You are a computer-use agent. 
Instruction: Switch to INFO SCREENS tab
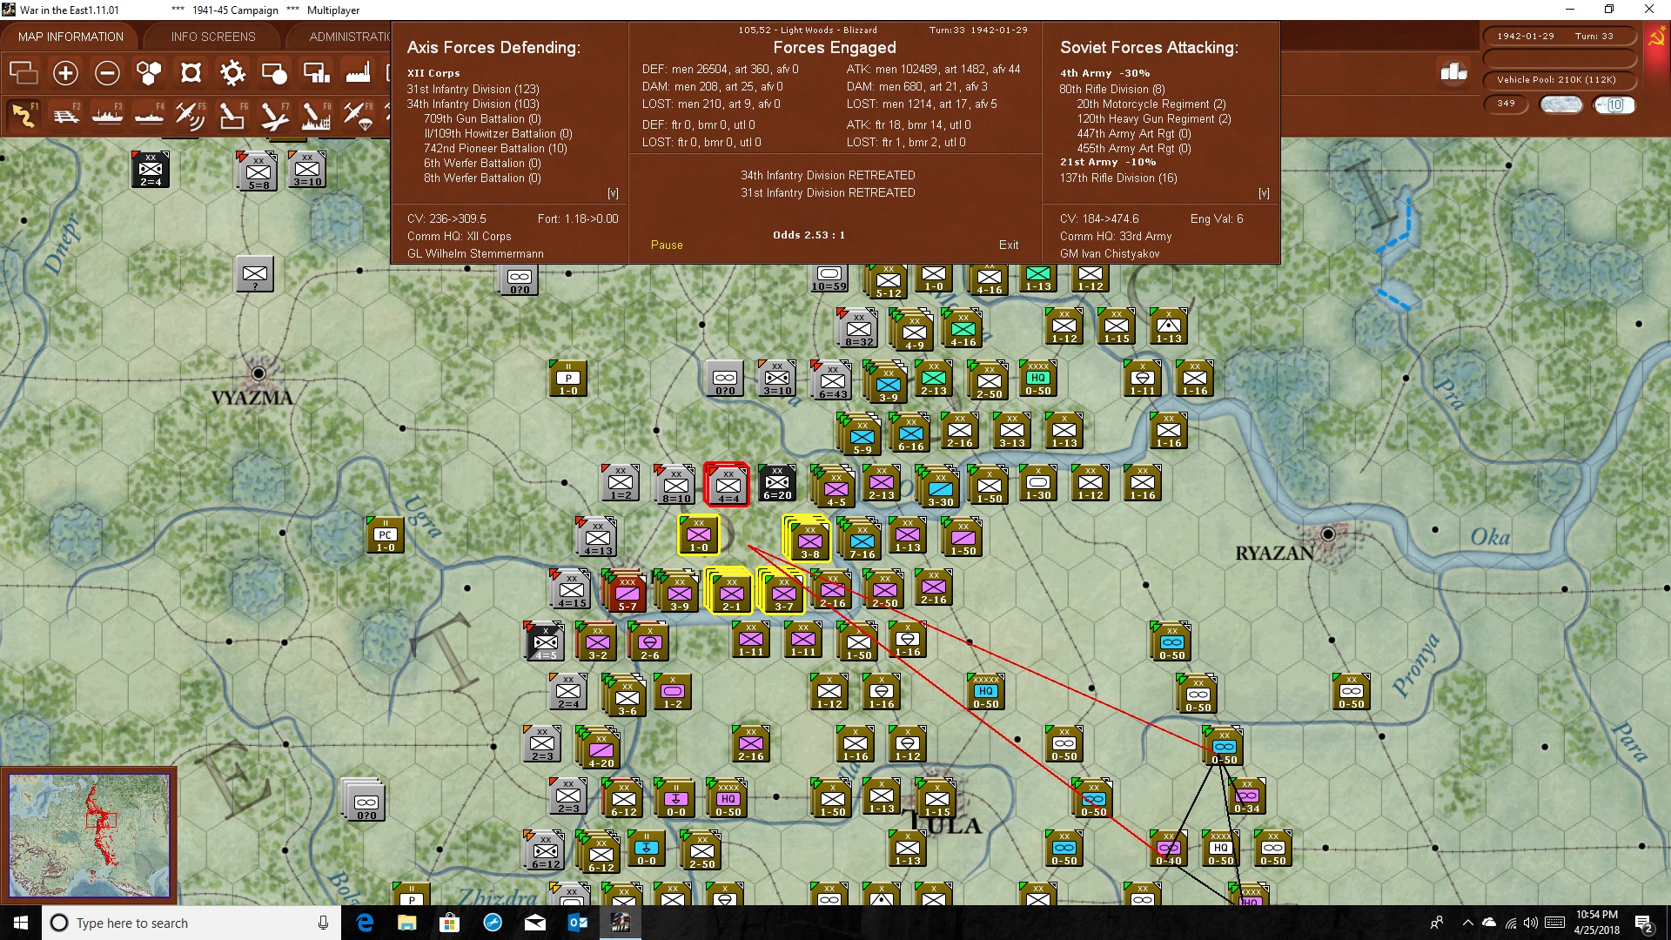(213, 37)
